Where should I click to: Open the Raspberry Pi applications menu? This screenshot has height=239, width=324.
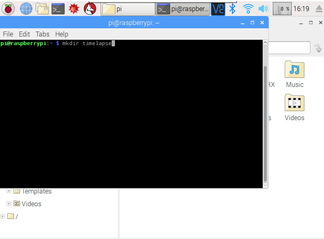point(9,8)
